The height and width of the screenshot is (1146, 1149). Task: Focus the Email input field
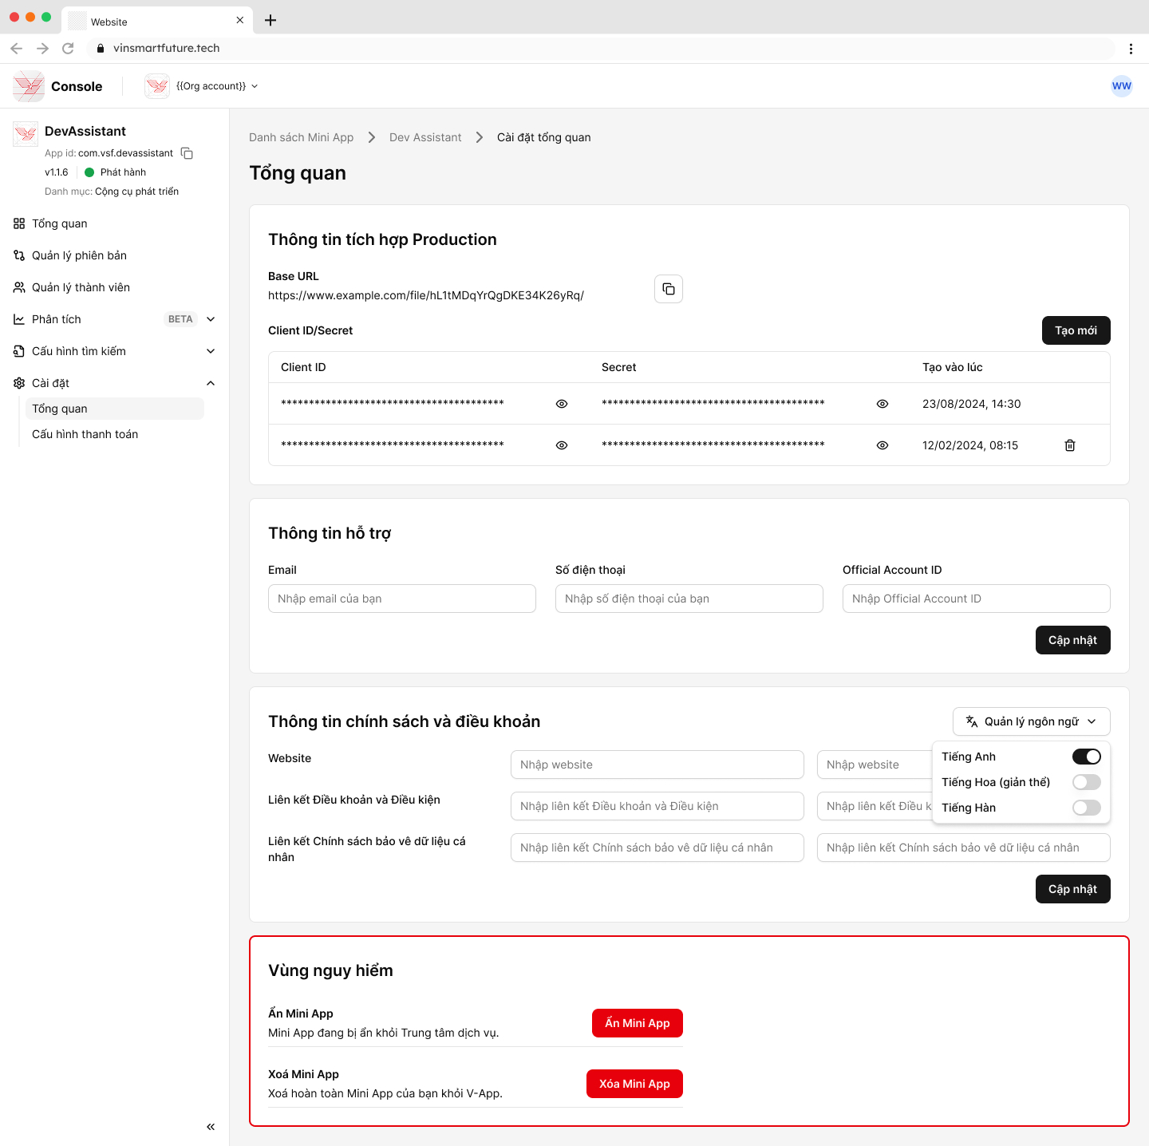click(402, 599)
